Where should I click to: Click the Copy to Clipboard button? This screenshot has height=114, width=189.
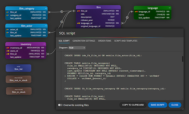133,105
